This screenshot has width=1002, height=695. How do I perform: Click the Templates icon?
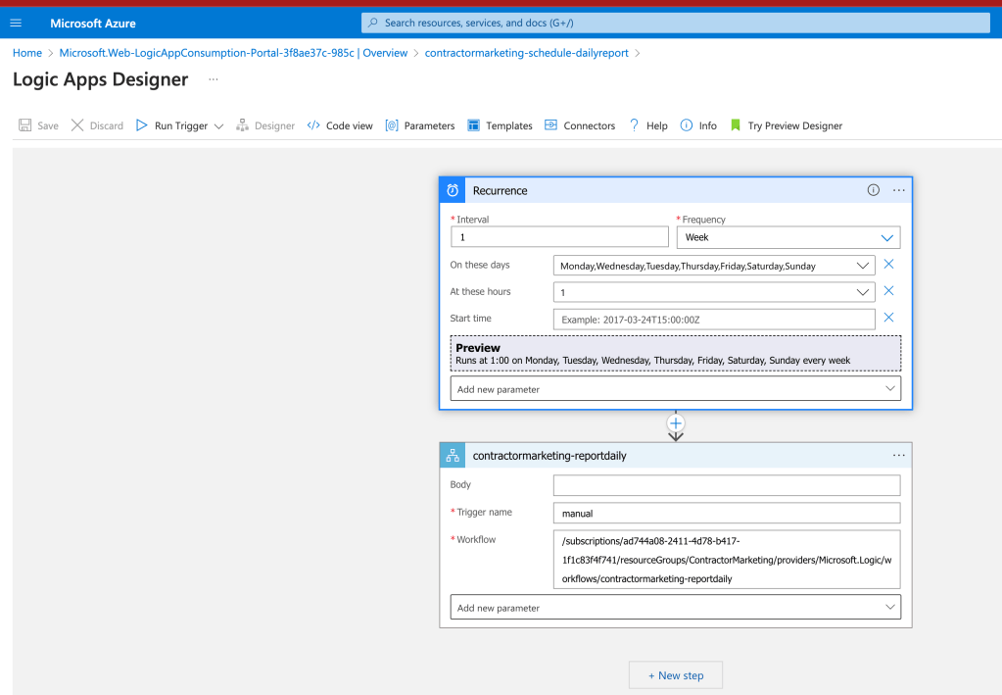[x=473, y=125]
